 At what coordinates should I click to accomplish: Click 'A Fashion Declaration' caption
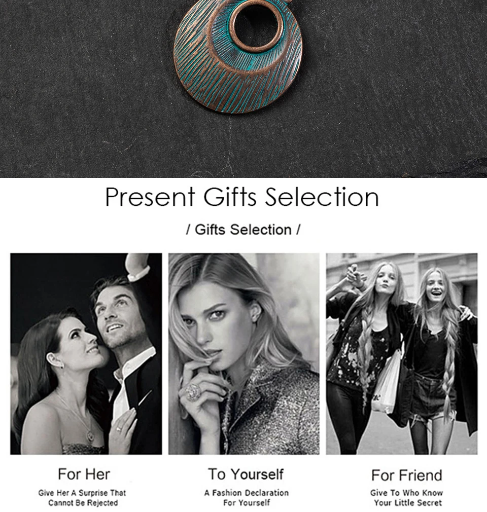pos(247,493)
